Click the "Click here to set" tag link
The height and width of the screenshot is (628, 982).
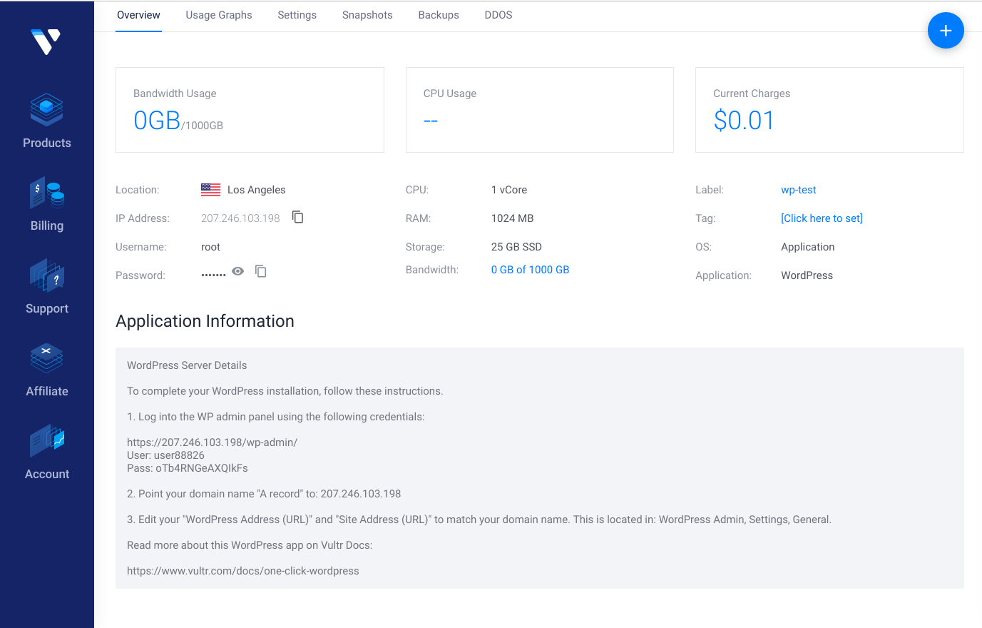click(822, 218)
